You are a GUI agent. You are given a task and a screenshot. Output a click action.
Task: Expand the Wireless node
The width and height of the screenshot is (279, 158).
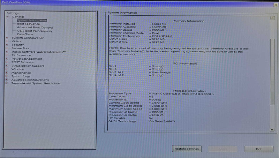coord(7,69)
